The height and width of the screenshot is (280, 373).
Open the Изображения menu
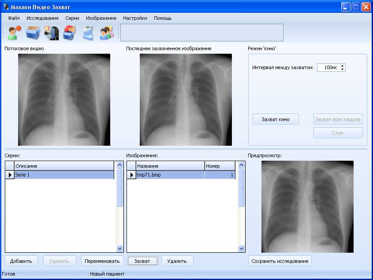click(x=101, y=18)
